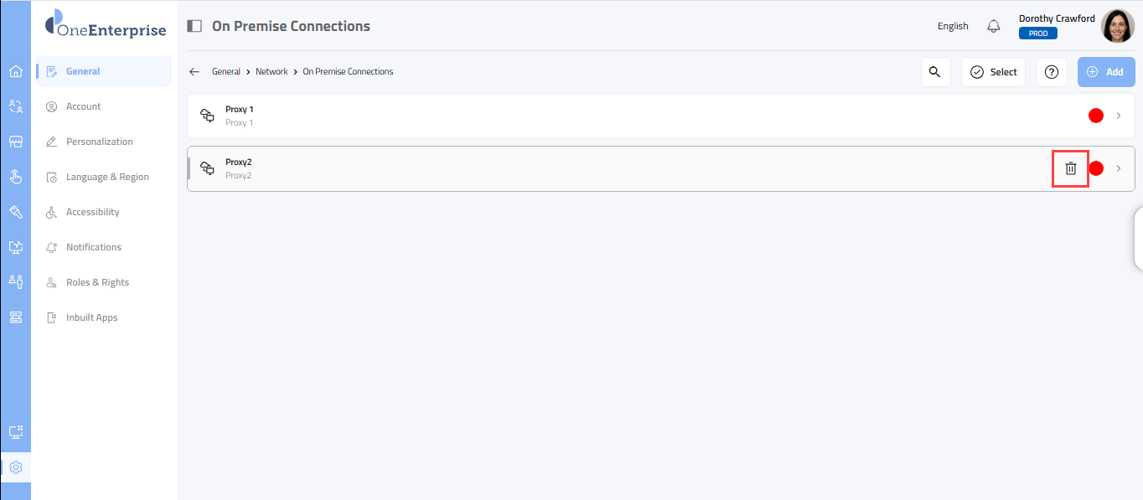
Task: Open the English language dropdown
Action: point(953,26)
